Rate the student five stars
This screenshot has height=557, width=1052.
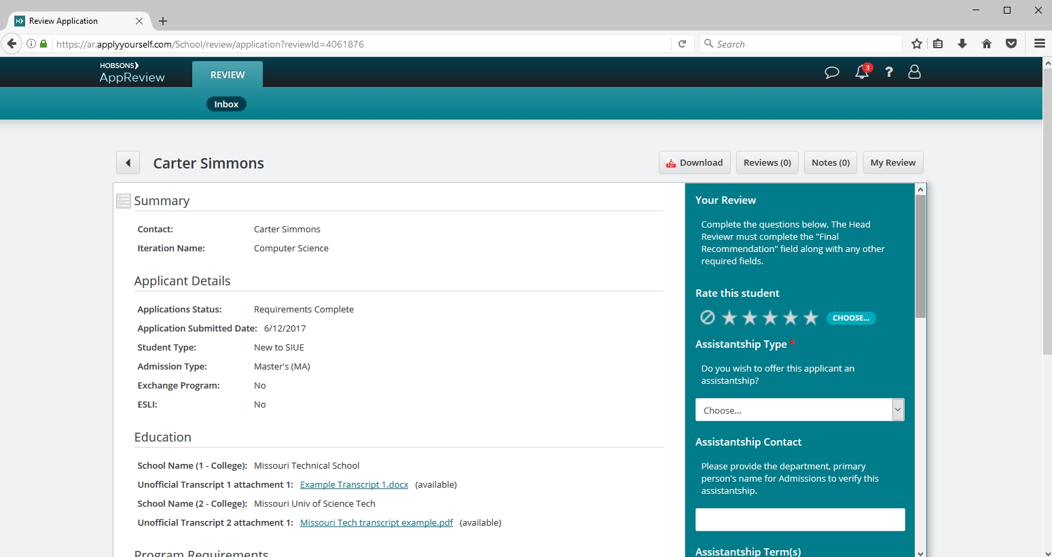point(811,317)
